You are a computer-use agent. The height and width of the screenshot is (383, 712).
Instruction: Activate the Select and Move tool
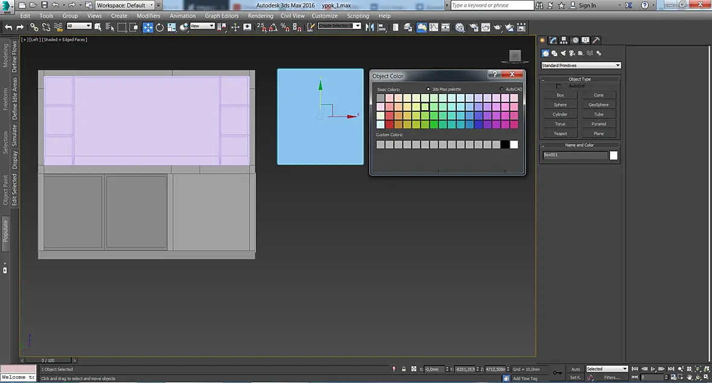coord(148,27)
